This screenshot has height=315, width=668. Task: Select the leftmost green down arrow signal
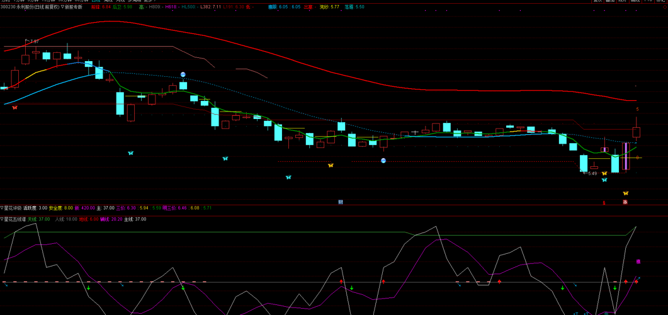click(89, 289)
